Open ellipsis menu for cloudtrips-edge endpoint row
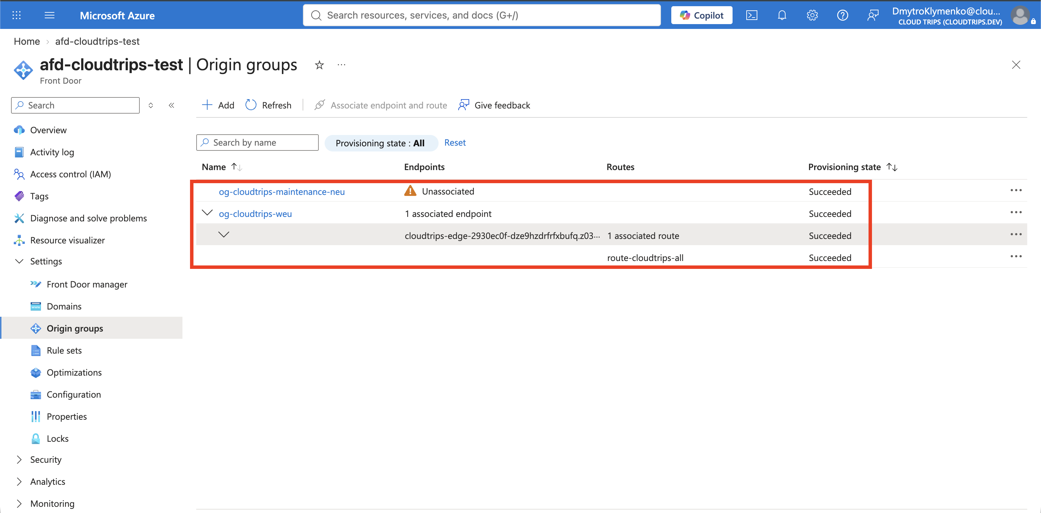Image resolution: width=1041 pixels, height=513 pixels. point(1016,234)
